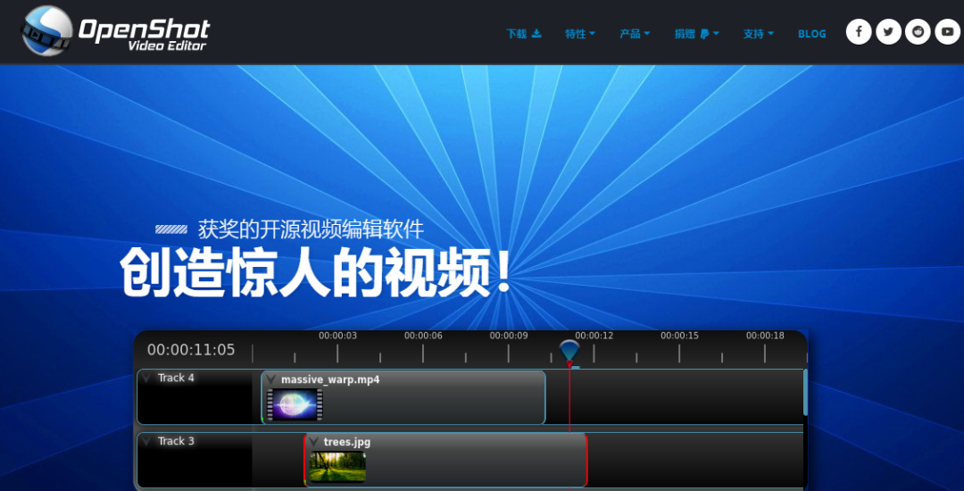Click the 00:00:03 ruler label

tap(337, 336)
